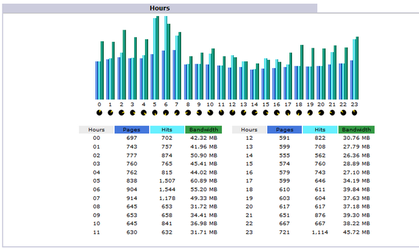Click the cyan Hits header of the 12–23 table
This screenshot has width=419, height=249.
click(320, 130)
